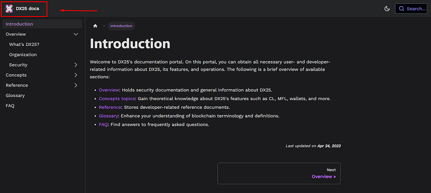Follow the Reference link in the bullet list
Screen dimensions: 431x193
point(110,107)
